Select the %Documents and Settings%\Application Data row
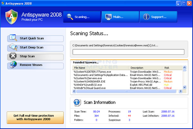 tap(127, 75)
